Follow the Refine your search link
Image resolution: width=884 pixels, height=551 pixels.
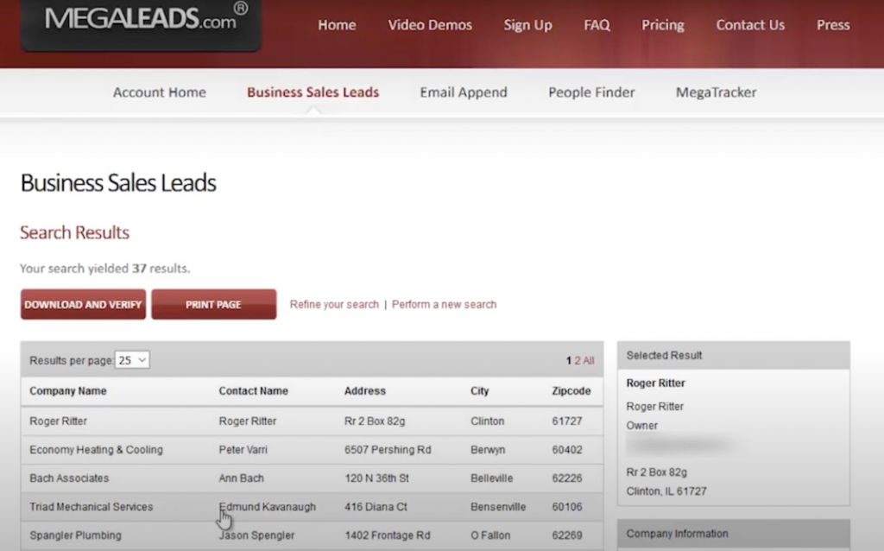point(334,305)
